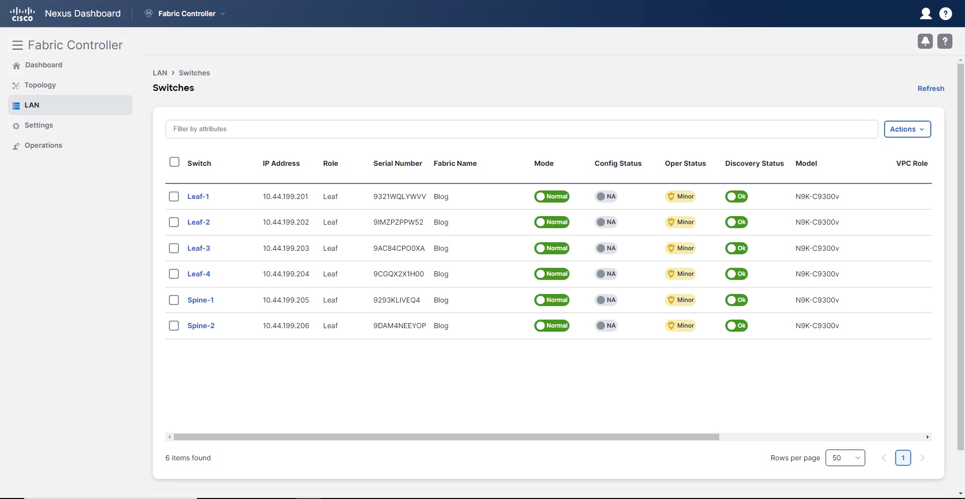Open the user profile icon

(925, 14)
